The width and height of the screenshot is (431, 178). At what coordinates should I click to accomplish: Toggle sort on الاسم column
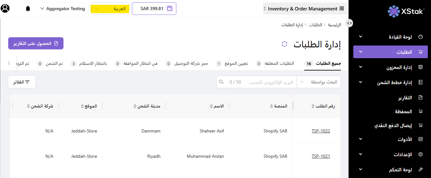[217, 106]
